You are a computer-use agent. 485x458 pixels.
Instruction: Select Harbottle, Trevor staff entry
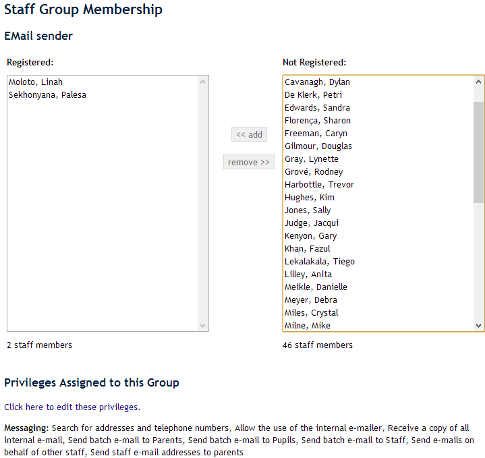(x=319, y=185)
